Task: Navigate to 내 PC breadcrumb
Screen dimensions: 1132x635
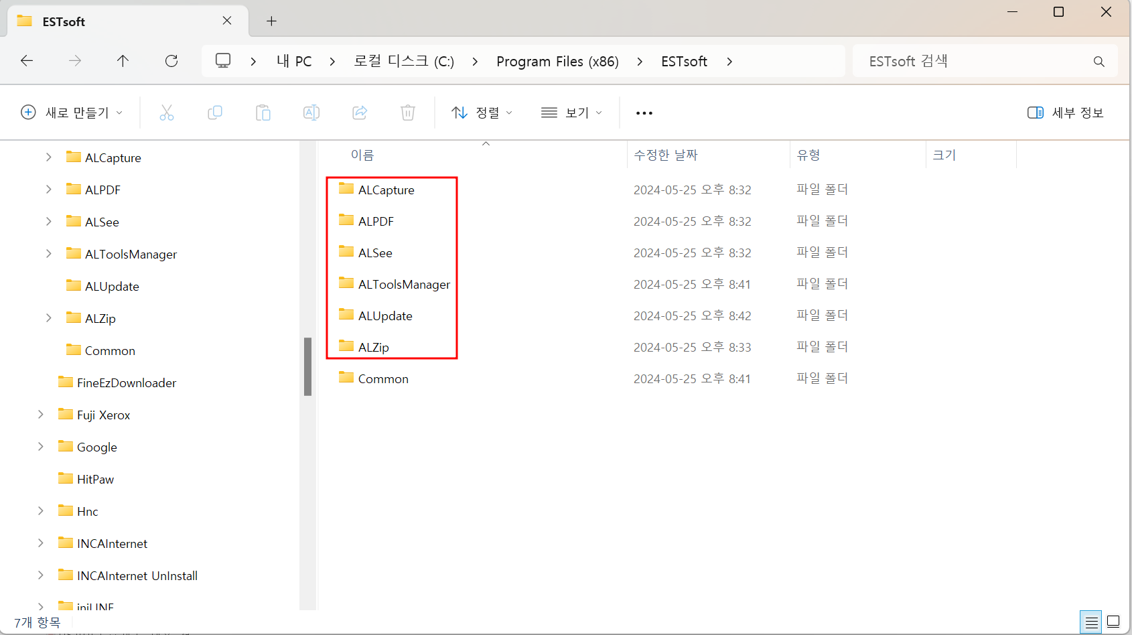Action: point(294,62)
